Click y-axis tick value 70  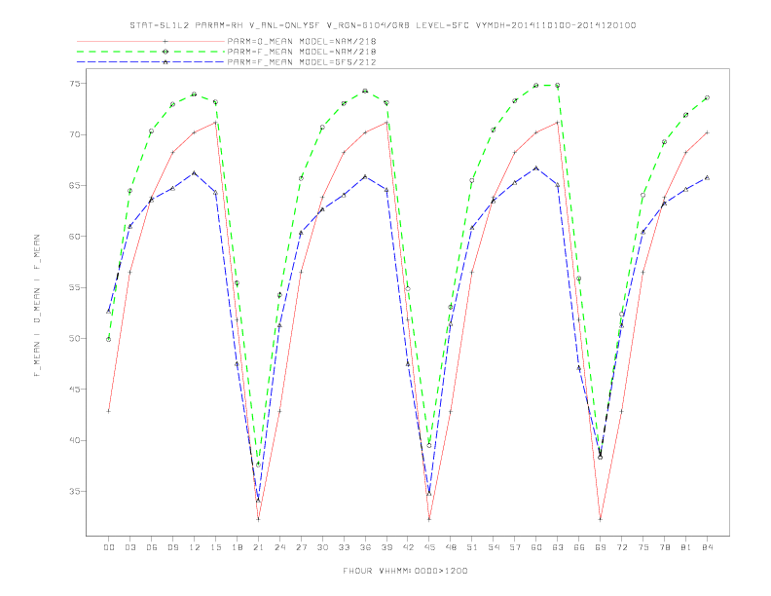click(75, 134)
